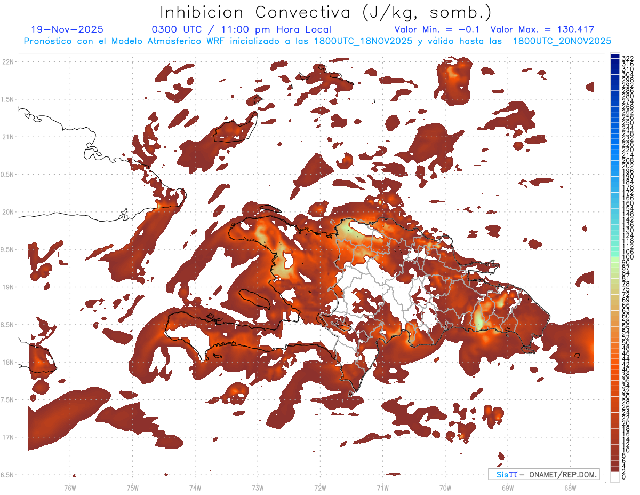This screenshot has height=495, width=640.
Task: Click the '16' color bar label
Action: pyautogui.click(x=626, y=434)
